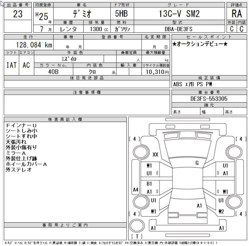Click the XX replaced-panel marker on diagram
The height and width of the screenshot is (246, 249).
(155, 155)
